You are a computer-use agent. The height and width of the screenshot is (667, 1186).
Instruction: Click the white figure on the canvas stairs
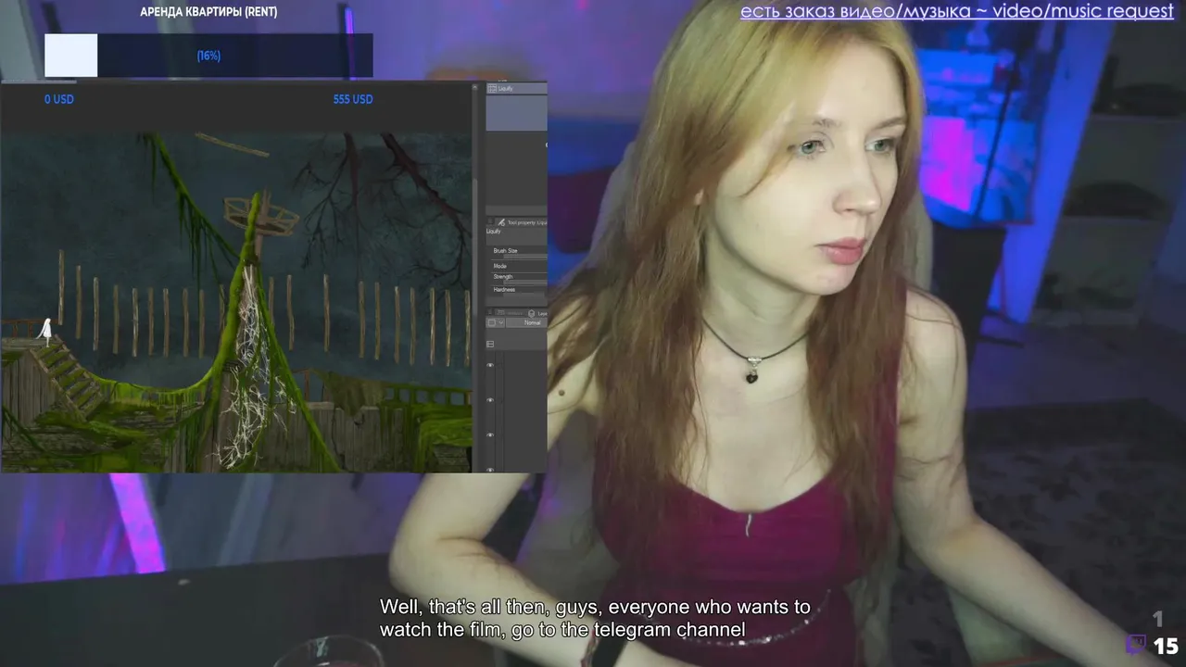[x=45, y=331]
